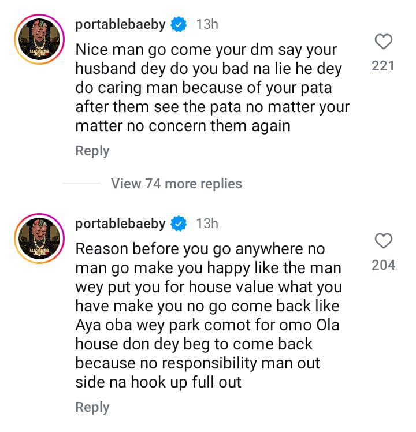Expand 'View 74 more replies'
Viewport: 416px width, 432px height.
[x=176, y=184]
